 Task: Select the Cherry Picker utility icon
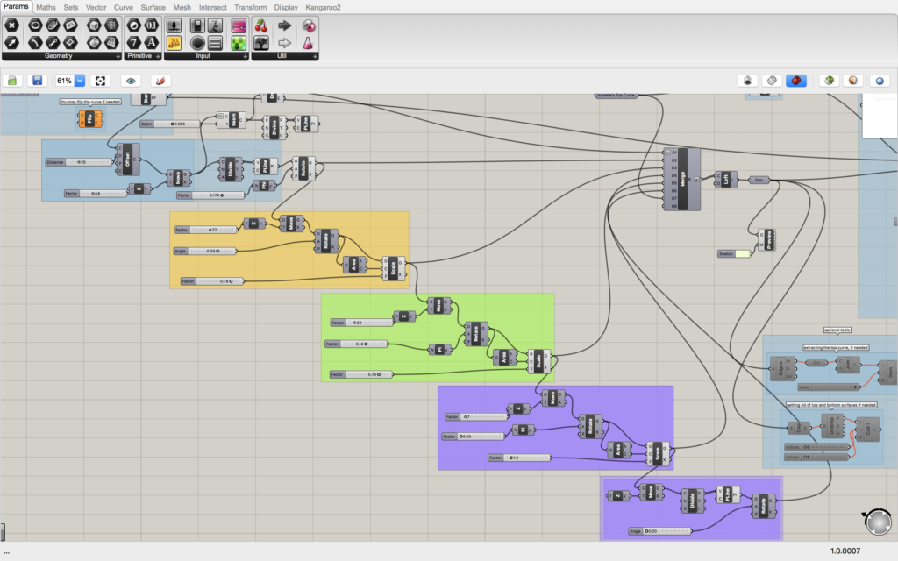pos(261,25)
